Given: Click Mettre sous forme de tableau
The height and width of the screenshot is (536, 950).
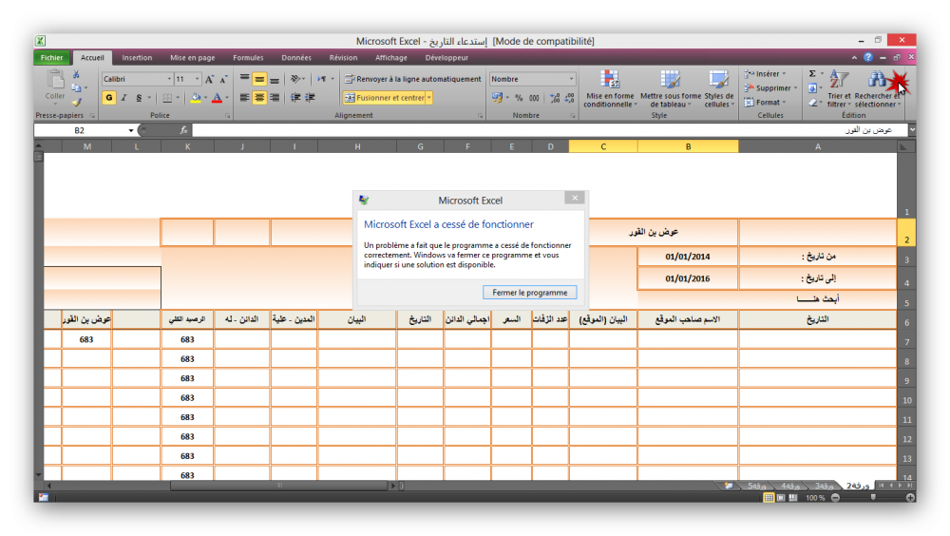Looking at the screenshot, I should 671,88.
